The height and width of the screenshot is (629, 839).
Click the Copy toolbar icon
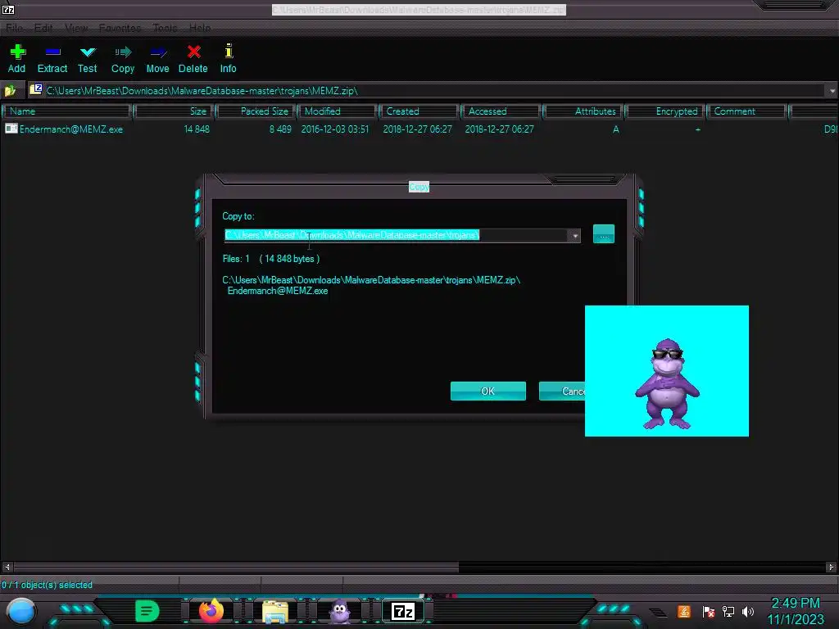pos(123,59)
